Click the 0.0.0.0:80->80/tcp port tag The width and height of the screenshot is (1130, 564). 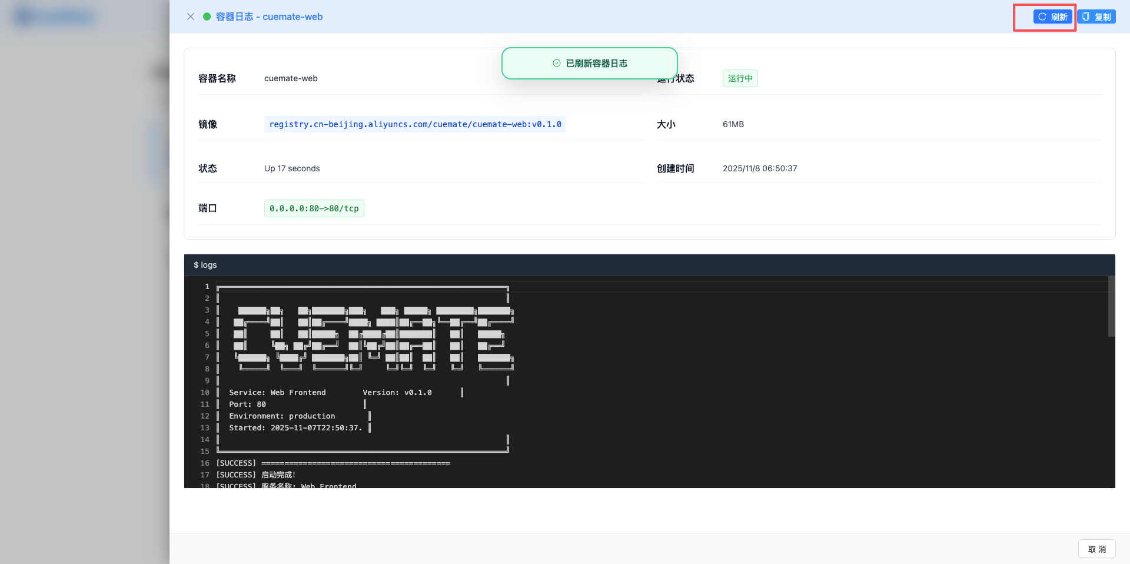coord(314,208)
